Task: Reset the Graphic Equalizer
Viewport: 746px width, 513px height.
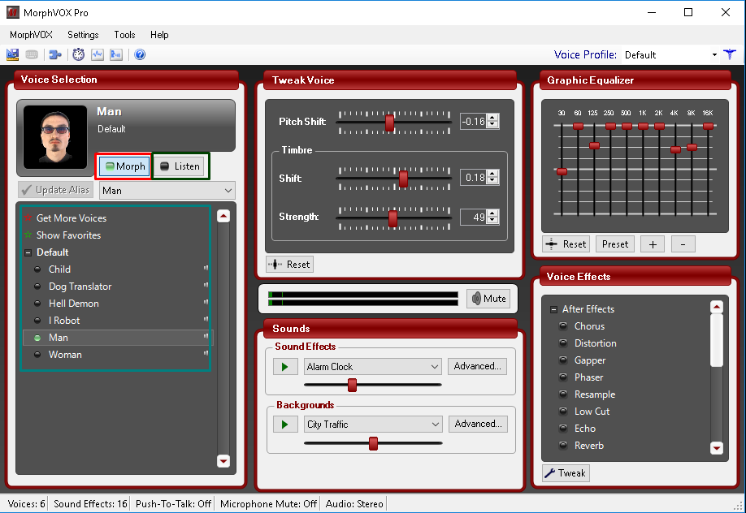Action: pyautogui.click(x=566, y=244)
